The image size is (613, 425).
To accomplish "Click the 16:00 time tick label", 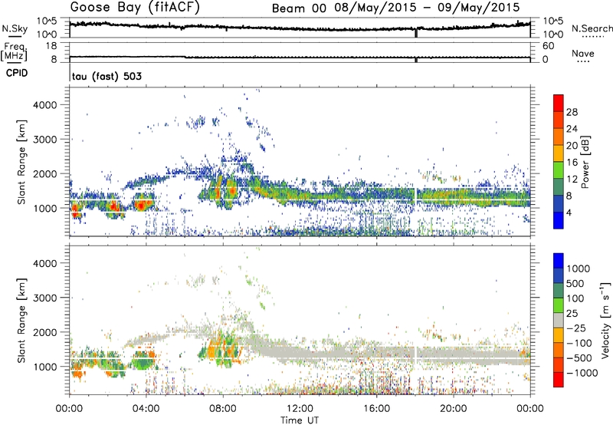I will (376, 409).
